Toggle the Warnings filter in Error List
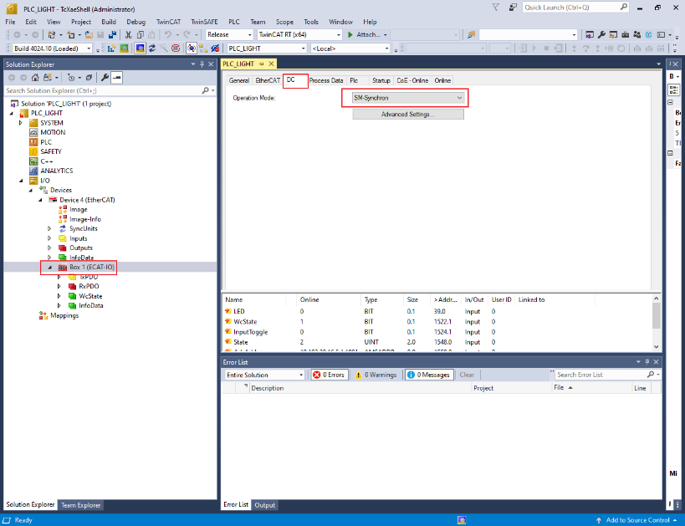The height and width of the screenshot is (526, 685). tap(376, 375)
